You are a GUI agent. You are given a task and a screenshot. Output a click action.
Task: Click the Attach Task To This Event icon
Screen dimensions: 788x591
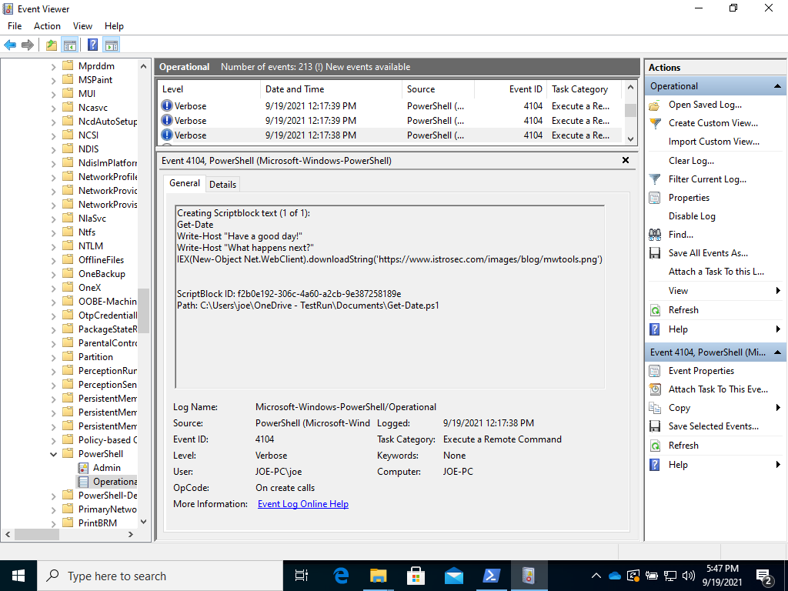[x=654, y=389]
